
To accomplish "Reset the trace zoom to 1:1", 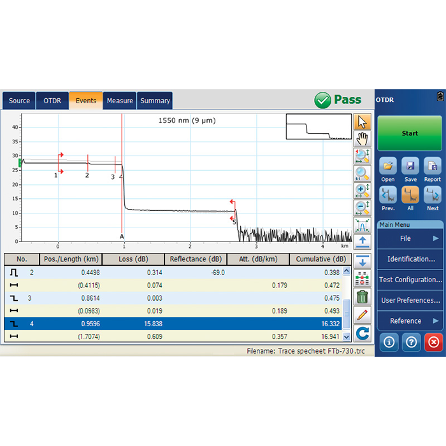I will (362, 173).
